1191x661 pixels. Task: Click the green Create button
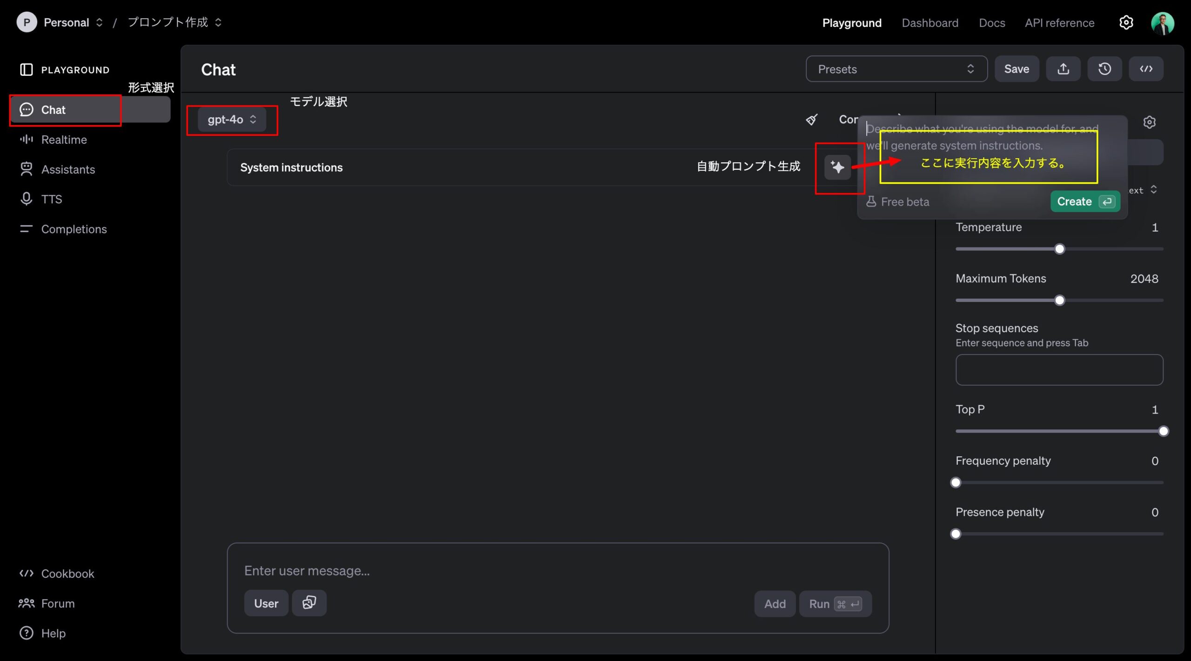1085,201
